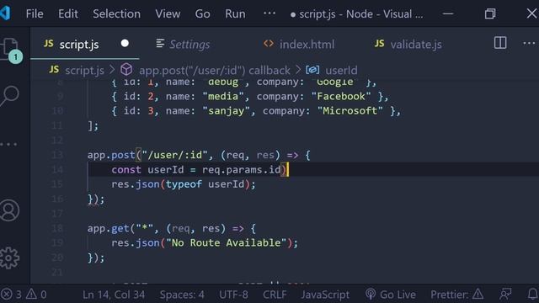Open the Run menu
The height and width of the screenshot is (303, 539).
pyautogui.click(x=235, y=14)
